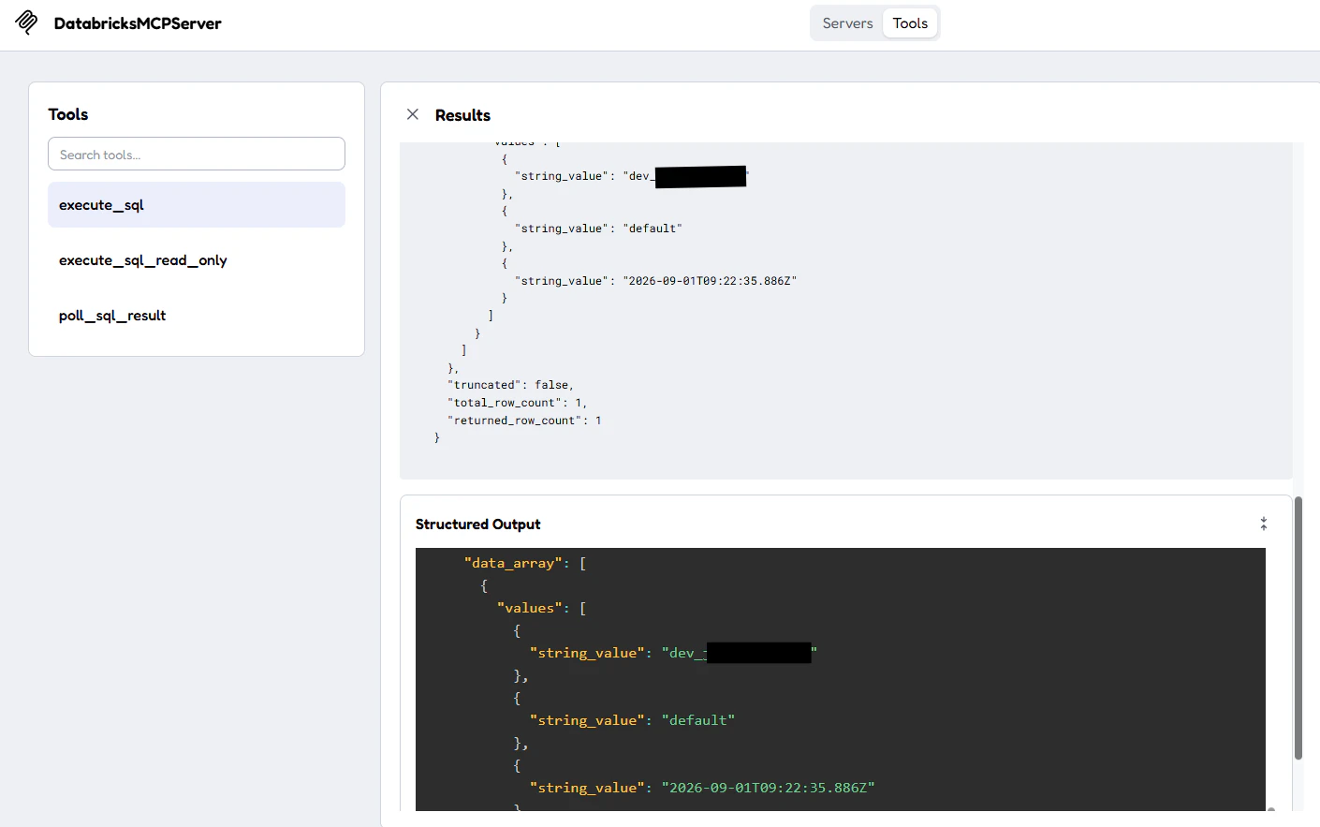Image resolution: width=1320 pixels, height=827 pixels.
Task: Collapse the Structured Output section
Action: pos(1264,524)
